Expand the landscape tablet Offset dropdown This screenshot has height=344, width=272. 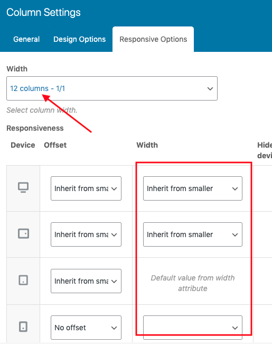[86, 234]
